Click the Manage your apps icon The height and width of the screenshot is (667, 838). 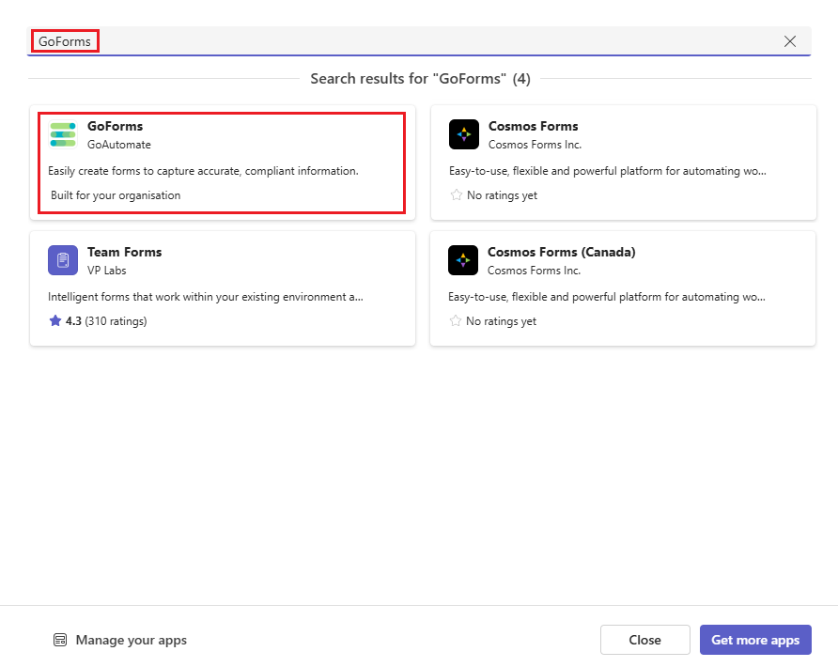[60, 640]
